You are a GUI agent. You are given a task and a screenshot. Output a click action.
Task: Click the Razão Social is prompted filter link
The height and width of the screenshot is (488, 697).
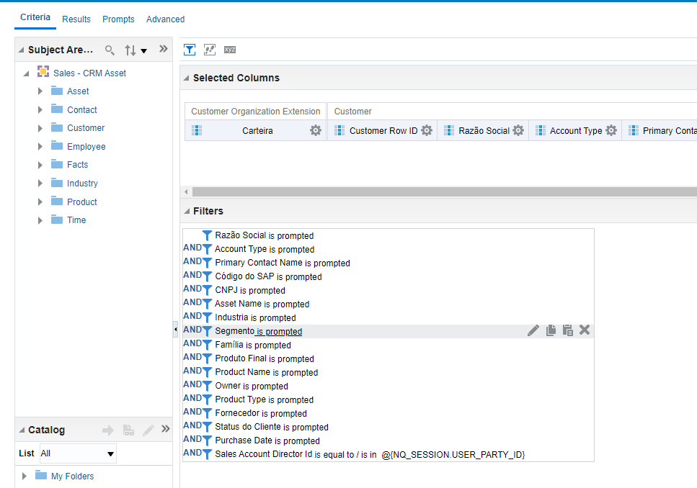265,235
